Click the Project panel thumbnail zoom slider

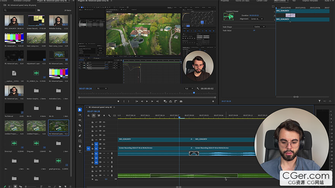pos(30,186)
